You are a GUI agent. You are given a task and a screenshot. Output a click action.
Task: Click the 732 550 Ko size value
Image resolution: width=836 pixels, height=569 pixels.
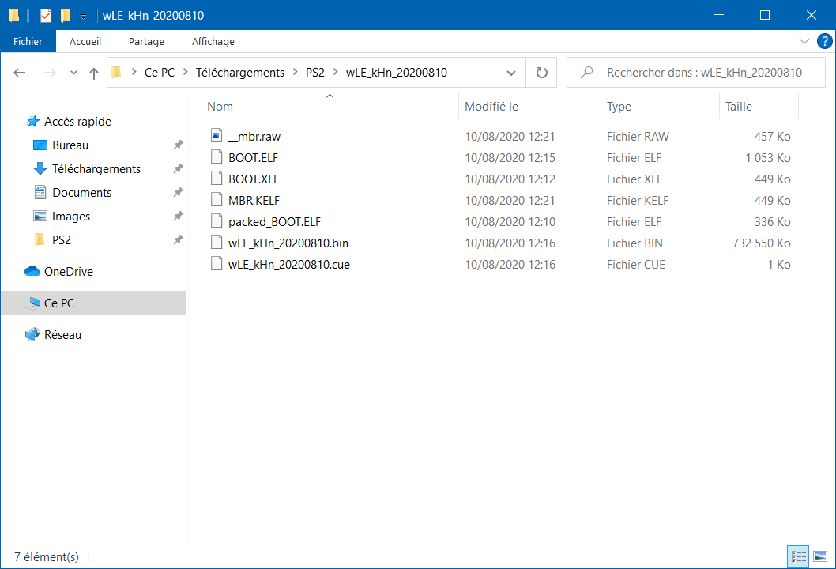coord(762,243)
